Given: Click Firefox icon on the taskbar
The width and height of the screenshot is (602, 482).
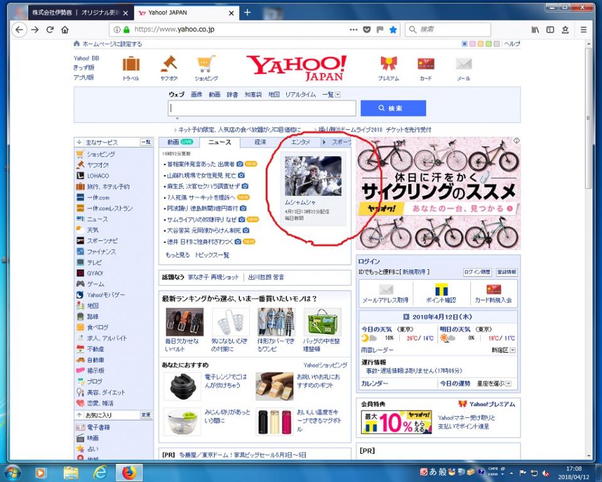Looking at the screenshot, I should click(x=129, y=473).
